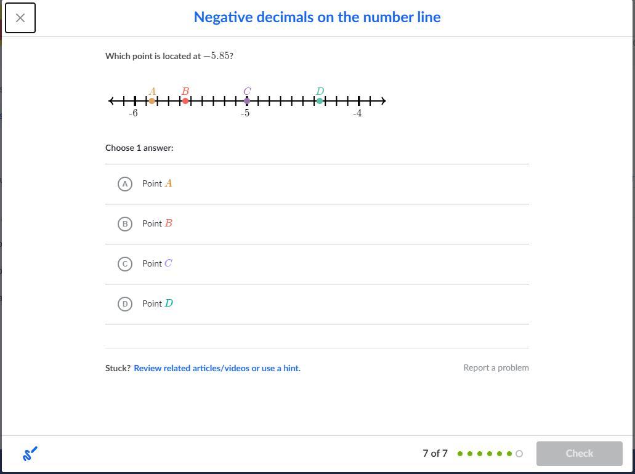
Task: Select radio option D, Point D
Action: 125,304
